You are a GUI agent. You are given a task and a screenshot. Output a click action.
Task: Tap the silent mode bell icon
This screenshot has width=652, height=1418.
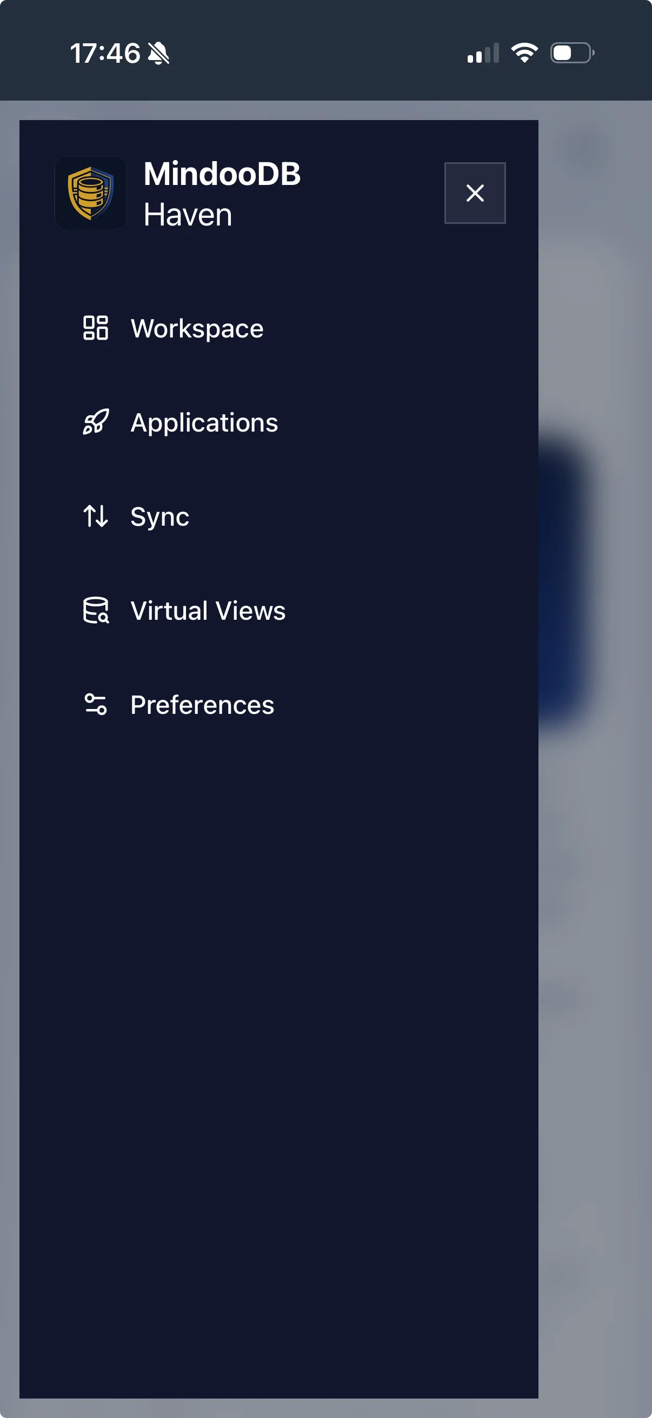tap(158, 54)
